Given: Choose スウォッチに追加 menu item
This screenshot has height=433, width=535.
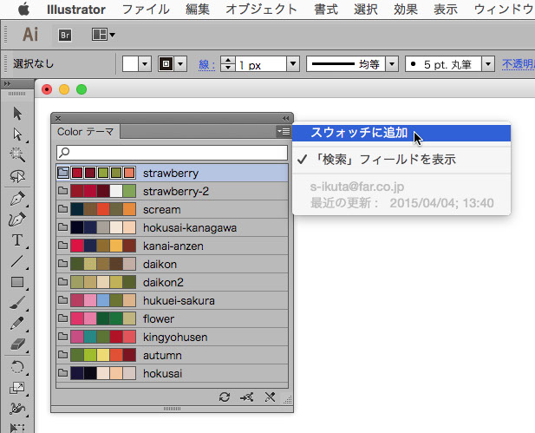Looking at the screenshot, I should (401, 133).
